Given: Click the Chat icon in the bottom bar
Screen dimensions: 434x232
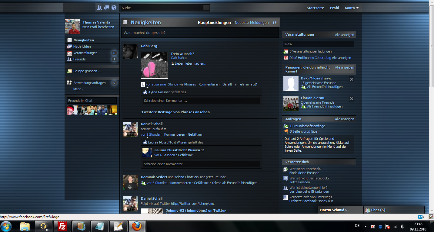Looking at the screenshot, I should tap(368, 210).
